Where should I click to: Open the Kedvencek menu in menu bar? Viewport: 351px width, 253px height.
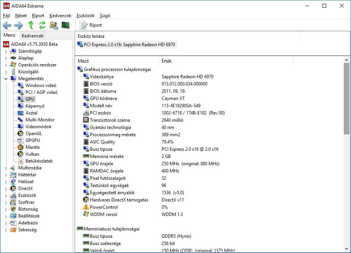coord(61,16)
